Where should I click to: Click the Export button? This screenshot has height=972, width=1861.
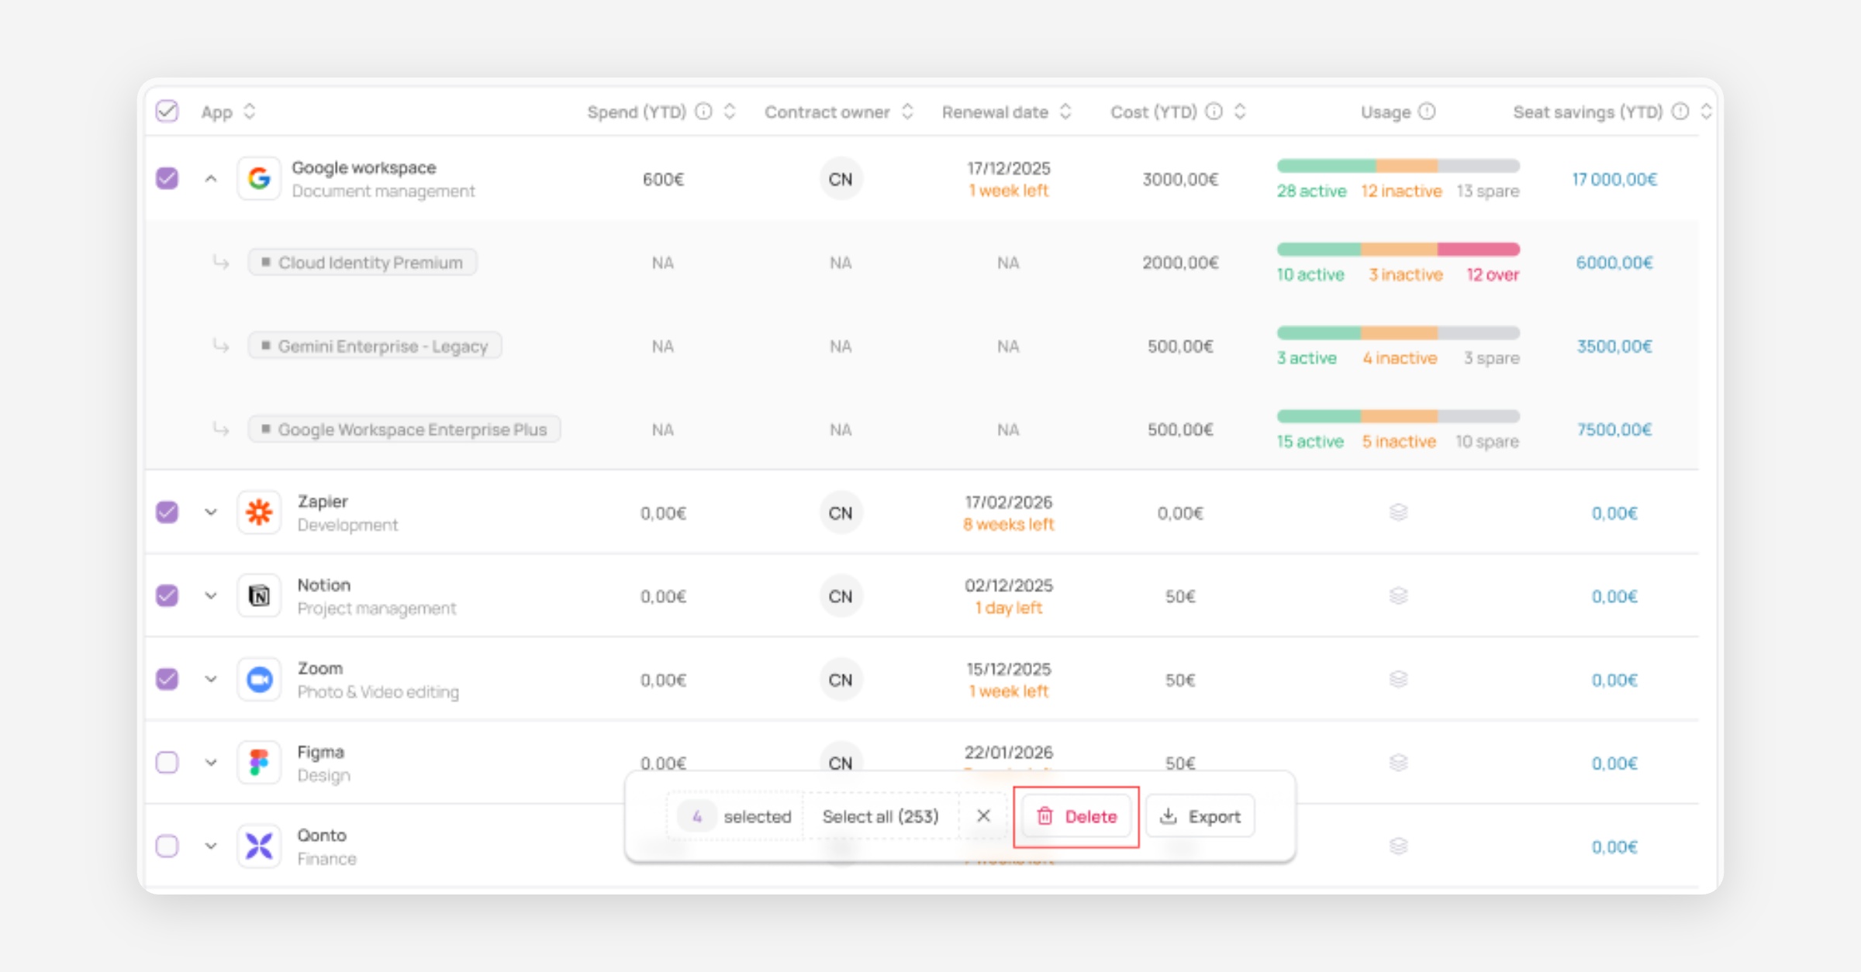[x=1200, y=816]
